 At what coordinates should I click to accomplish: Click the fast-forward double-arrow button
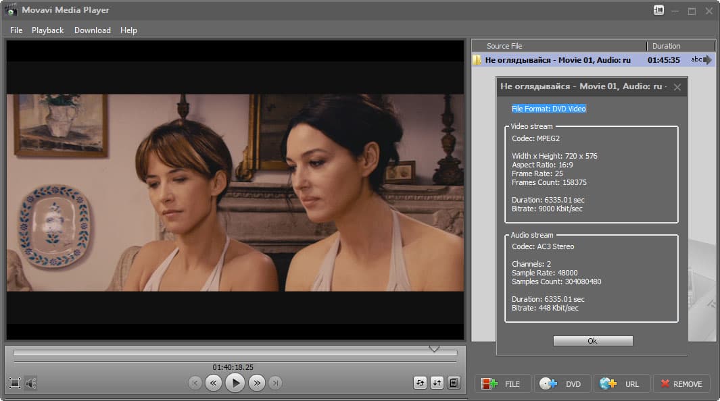pos(256,383)
